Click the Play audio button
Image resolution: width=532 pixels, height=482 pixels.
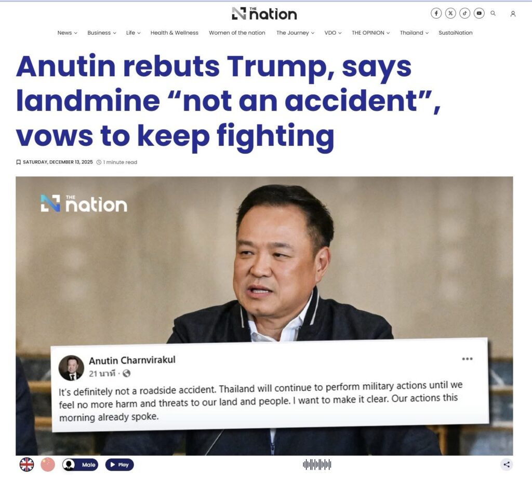point(119,464)
